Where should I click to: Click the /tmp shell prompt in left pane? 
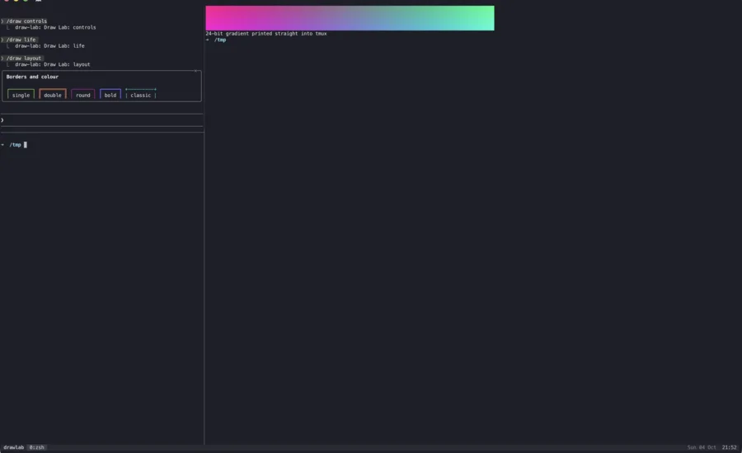pos(15,145)
